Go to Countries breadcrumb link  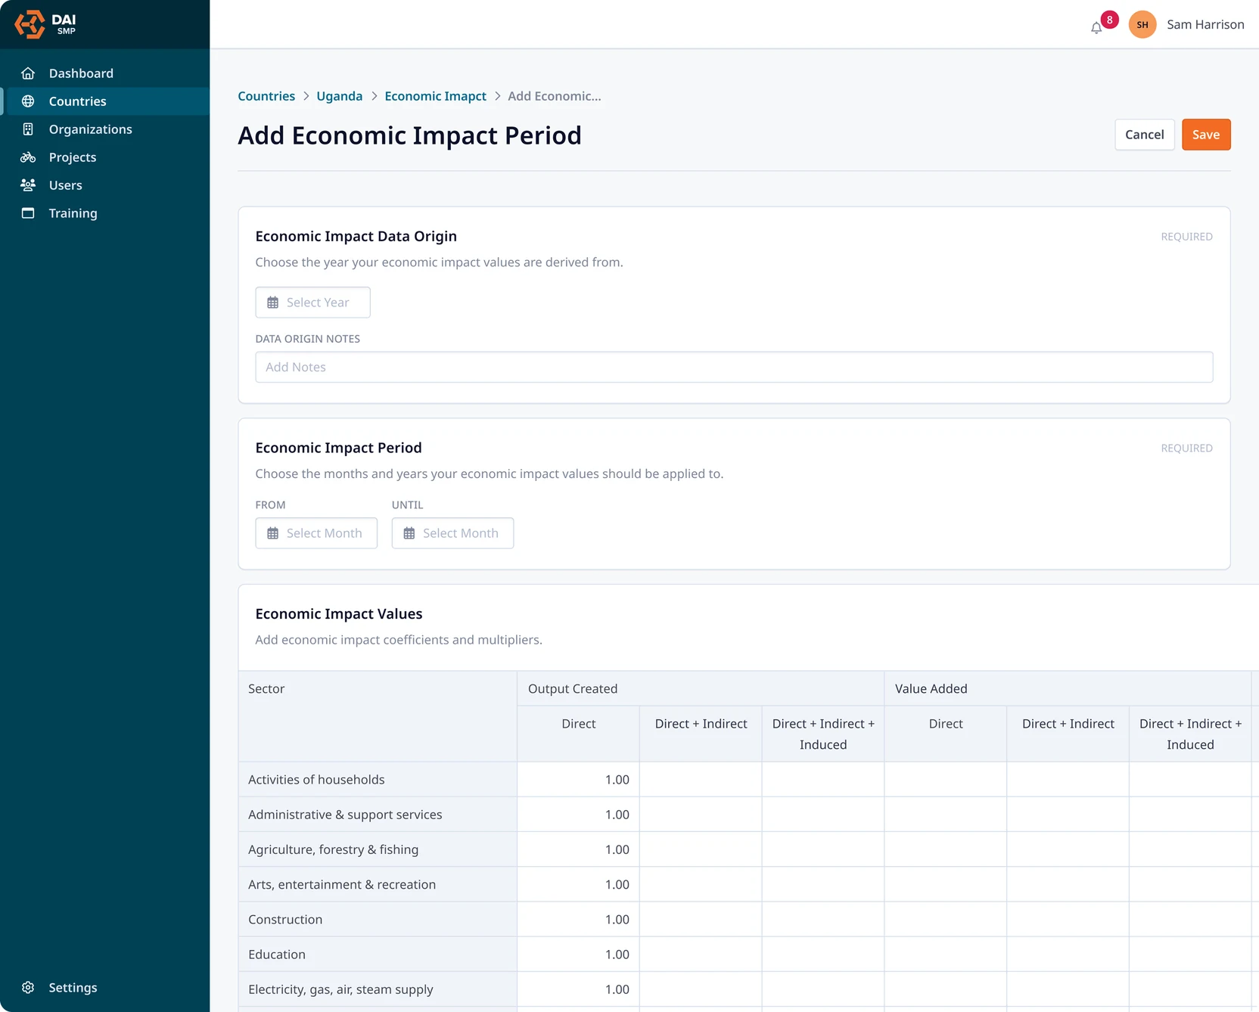click(x=266, y=96)
